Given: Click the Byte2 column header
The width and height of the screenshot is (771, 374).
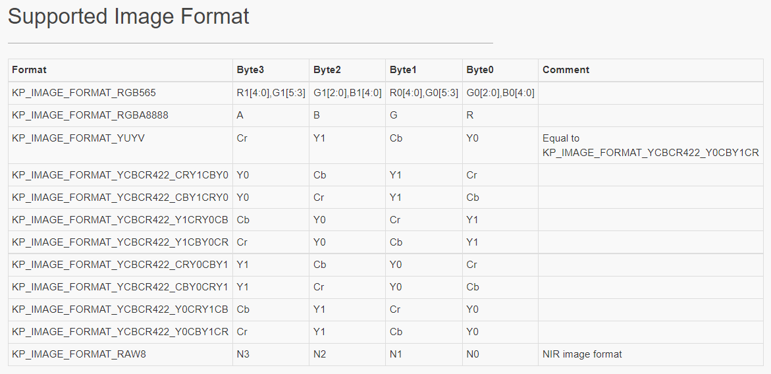Looking at the screenshot, I should pos(327,70).
